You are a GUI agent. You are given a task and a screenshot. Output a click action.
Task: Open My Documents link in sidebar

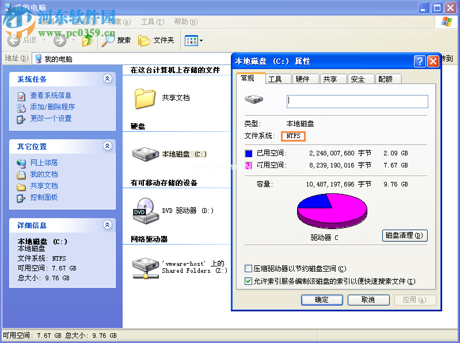click(x=44, y=174)
